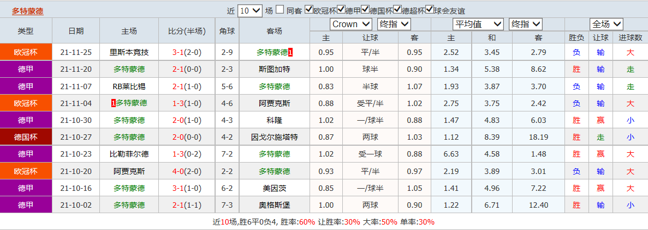Select the dark red 德国杯 type cell

(26, 137)
